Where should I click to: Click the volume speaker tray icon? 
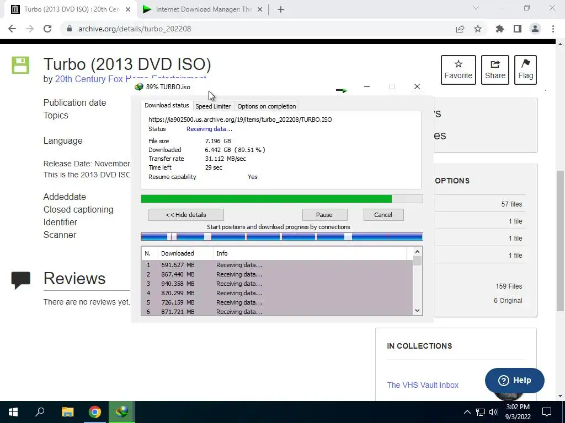(493, 412)
